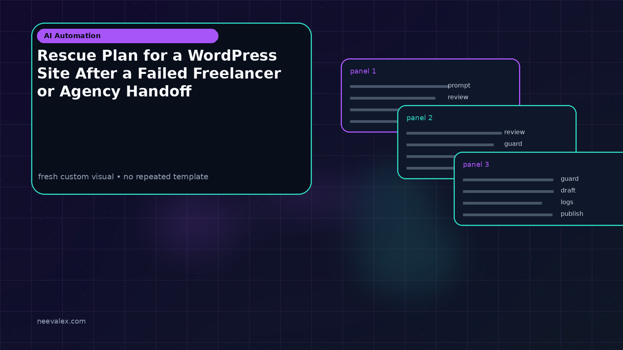The height and width of the screenshot is (350, 623).
Task: Select the 'panel 2' title
Action: pyautogui.click(x=419, y=118)
